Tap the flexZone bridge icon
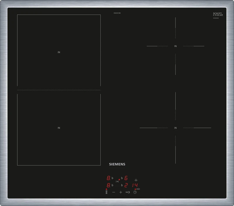The height and width of the screenshot is (206, 234). (x=117, y=181)
